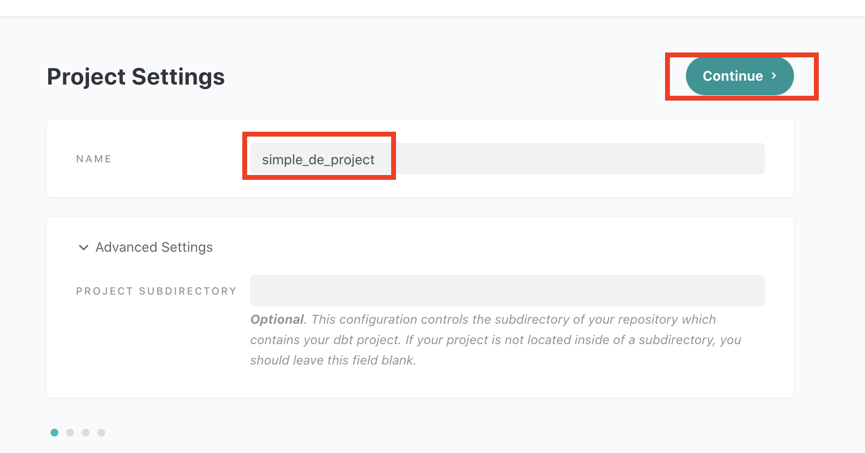Click into the Project Subdirectory field
This screenshot has height=453, width=865.
click(506, 291)
